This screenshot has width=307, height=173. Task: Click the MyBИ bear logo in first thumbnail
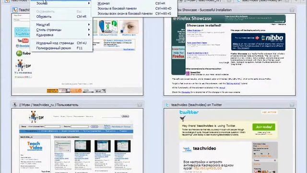23,65
